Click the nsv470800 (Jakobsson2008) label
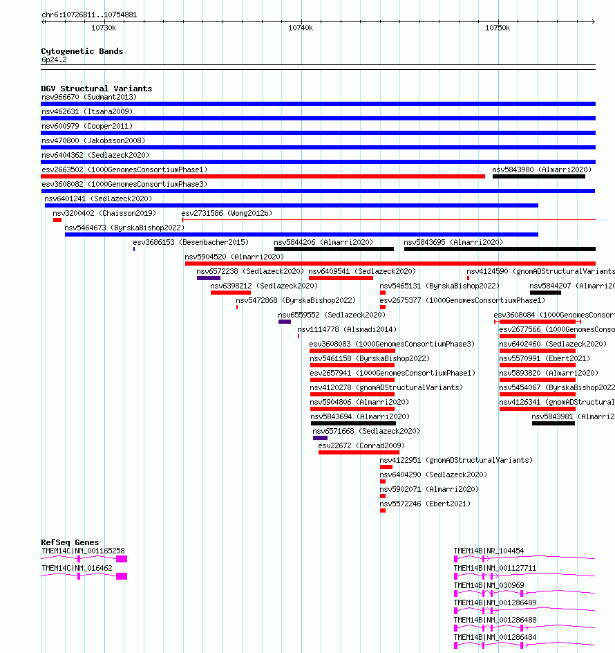This screenshot has width=615, height=653. coord(93,140)
